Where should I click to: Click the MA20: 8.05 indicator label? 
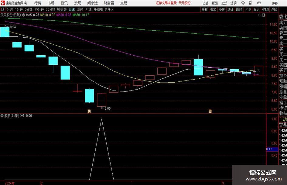pyautogui.click(x=64, y=15)
